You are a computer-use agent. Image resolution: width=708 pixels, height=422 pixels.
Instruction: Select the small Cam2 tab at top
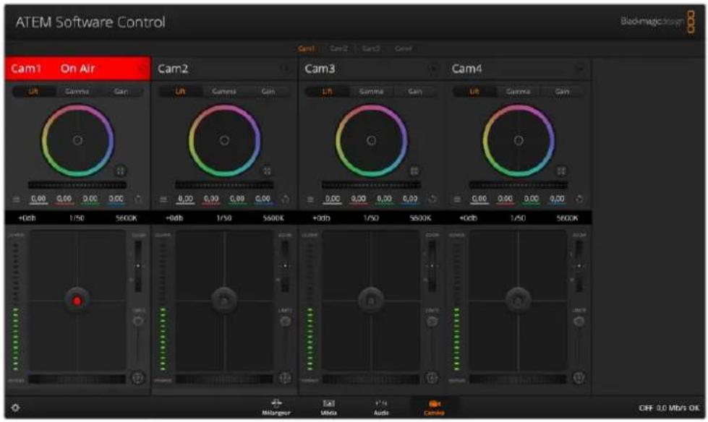pyautogui.click(x=338, y=48)
